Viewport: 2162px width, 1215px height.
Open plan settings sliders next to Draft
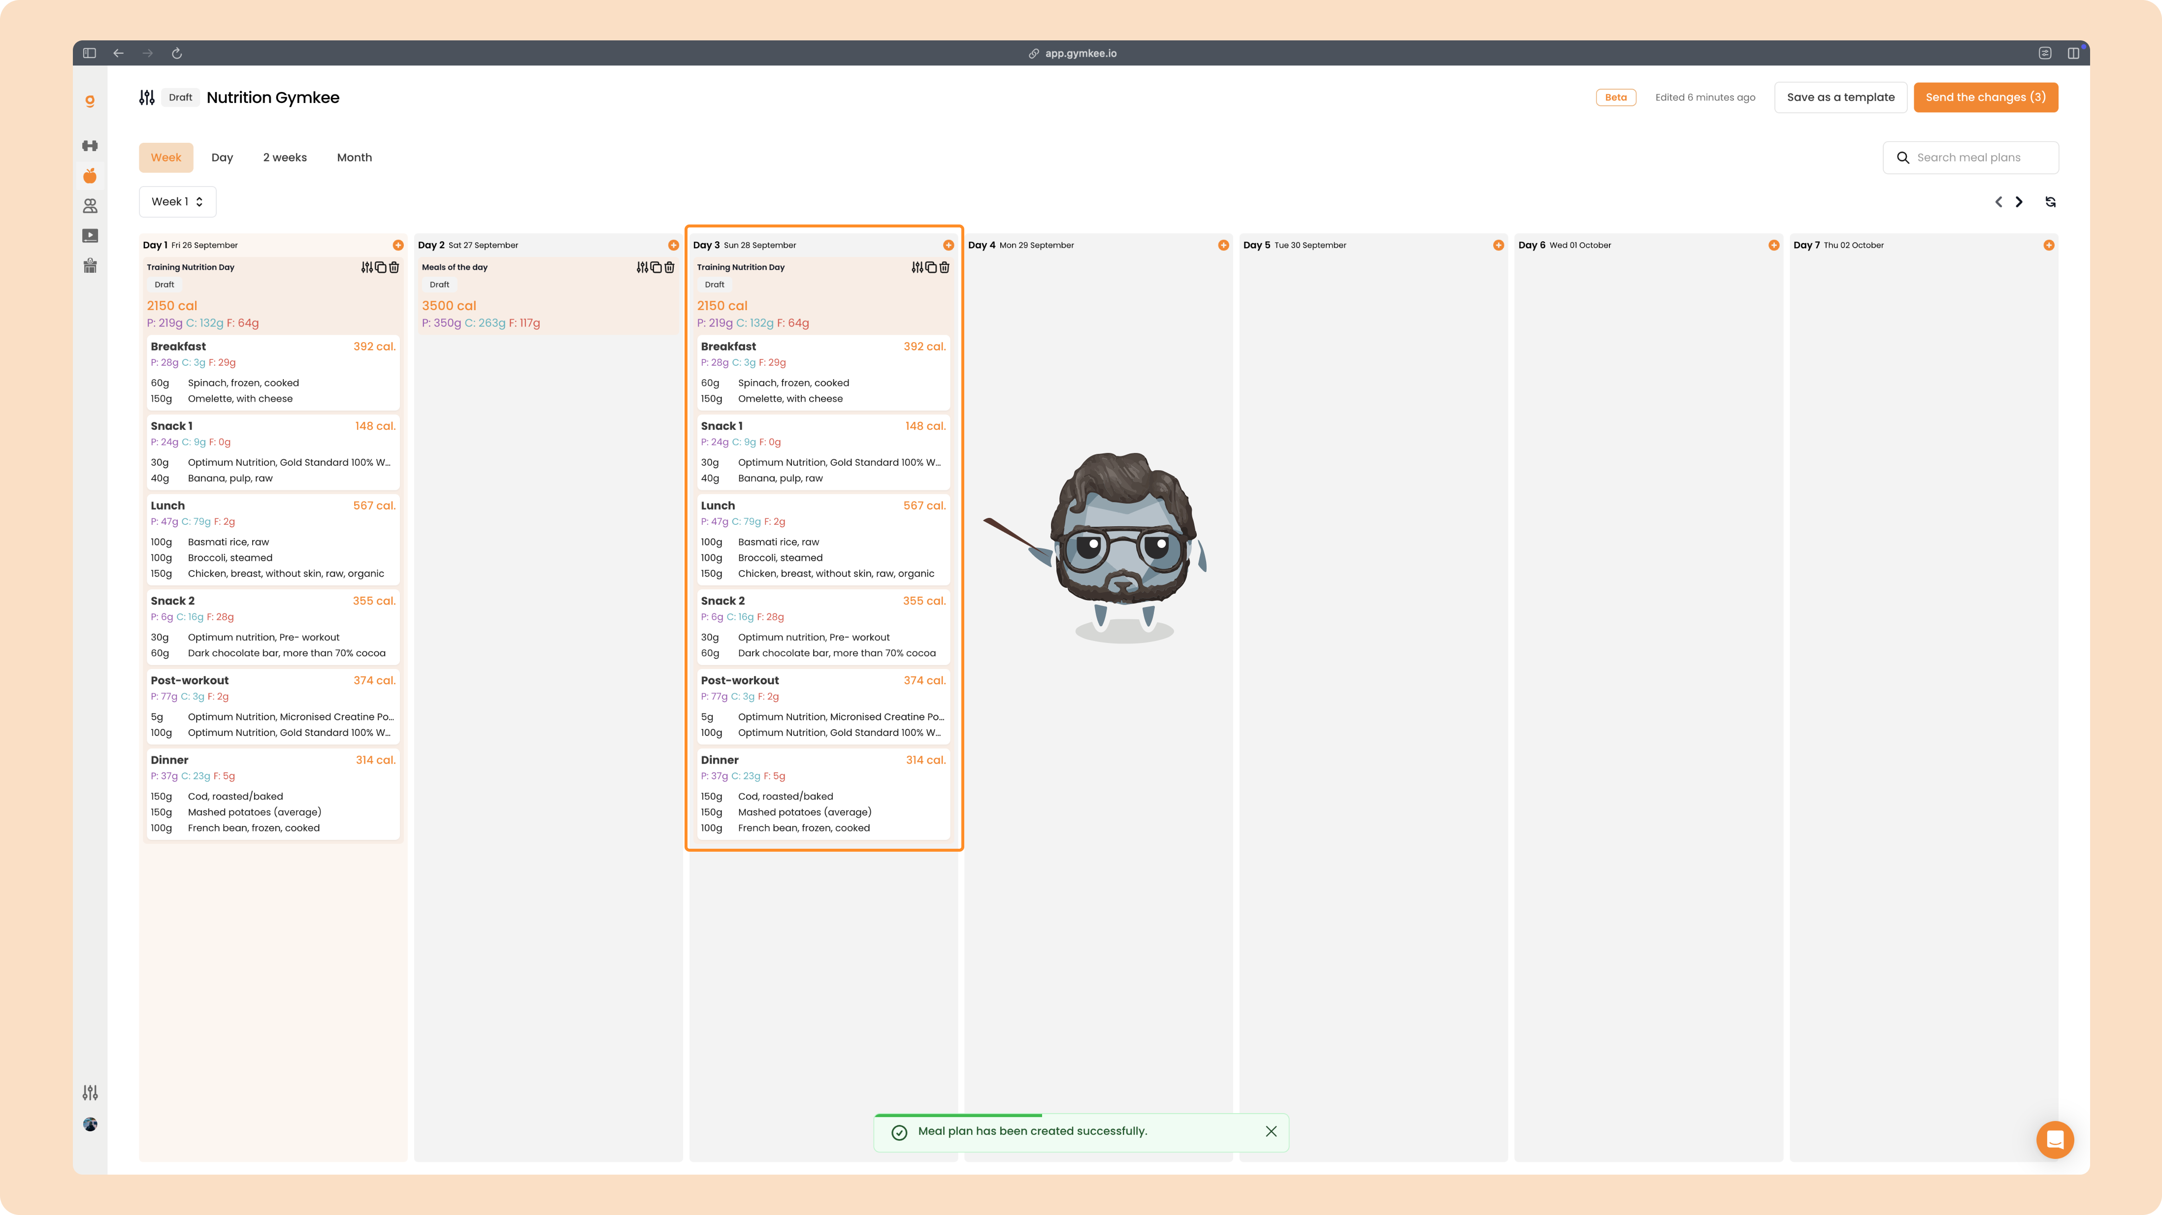pos(147,97)
